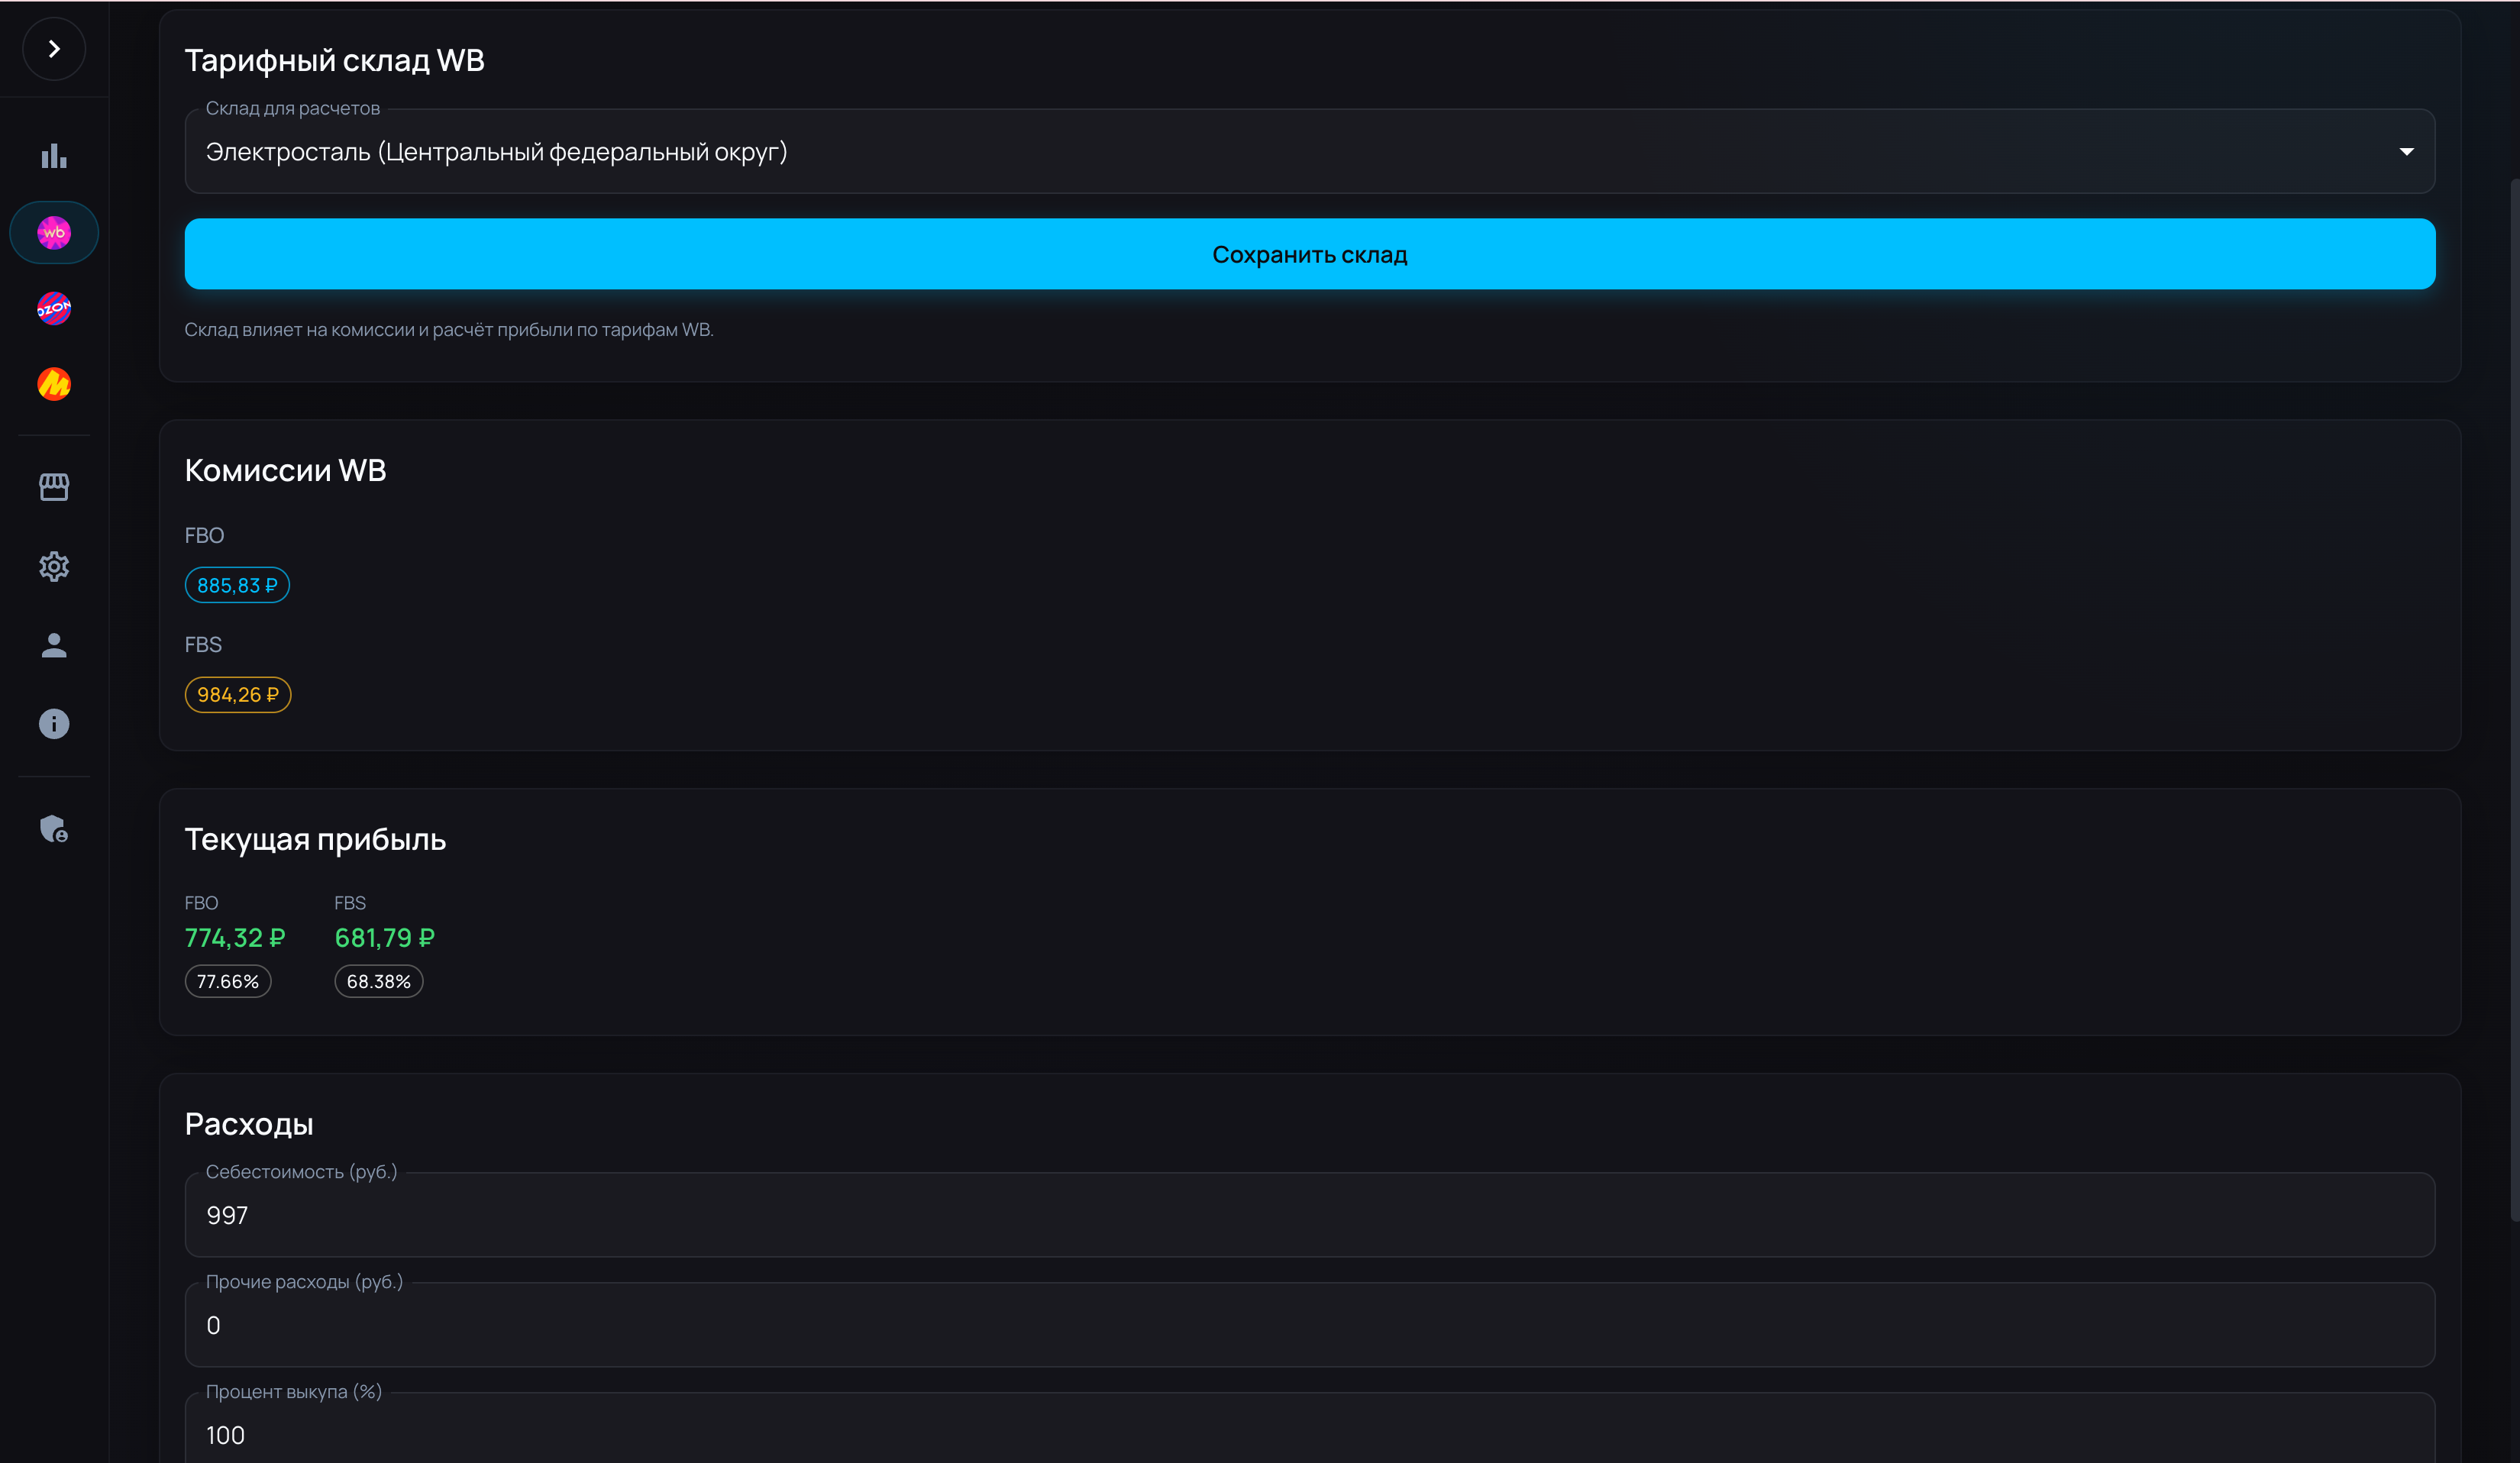The width and height of the screenshot is (2520, 1463).
Task: Click the FBO profit percentage 77.66% chip
Action: click(228, 982)
